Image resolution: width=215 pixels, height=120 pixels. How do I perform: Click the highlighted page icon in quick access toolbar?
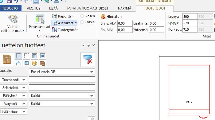coord(36,1)
